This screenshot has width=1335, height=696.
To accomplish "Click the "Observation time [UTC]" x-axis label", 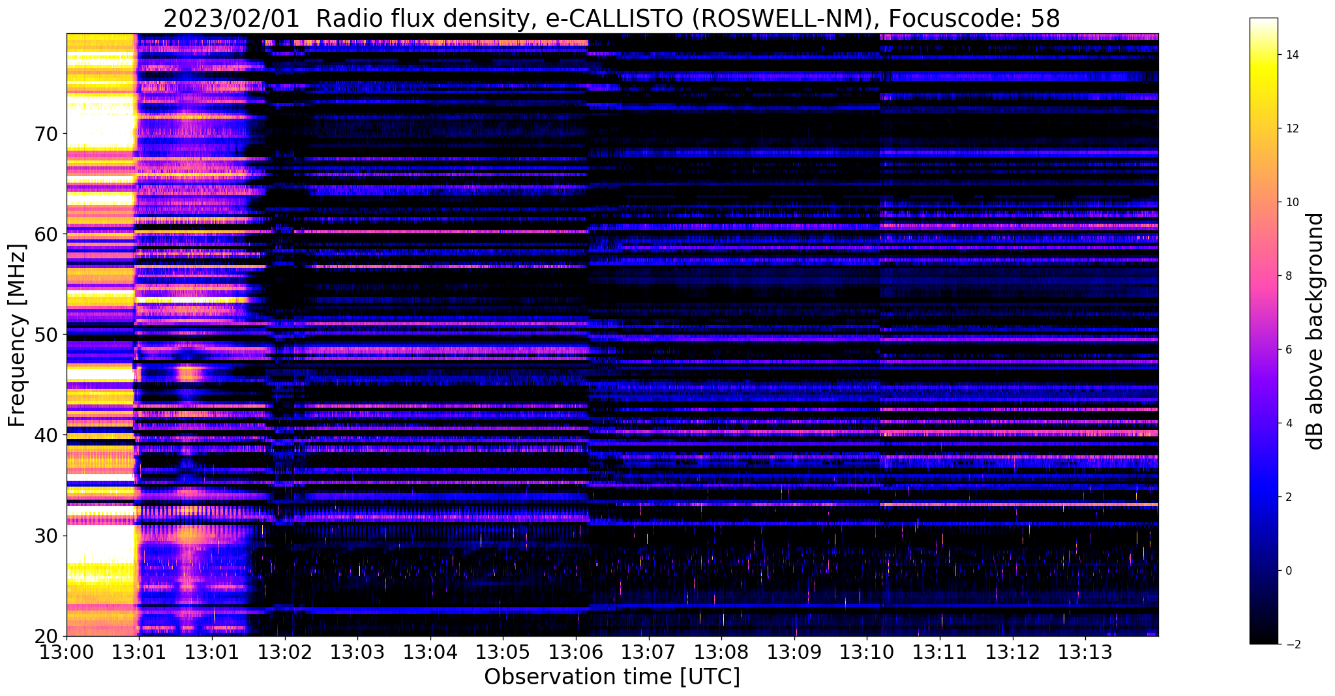I will click(612, 677).
